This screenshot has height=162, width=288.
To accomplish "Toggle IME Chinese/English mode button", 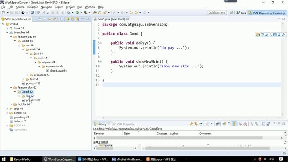I will [262, 35].
